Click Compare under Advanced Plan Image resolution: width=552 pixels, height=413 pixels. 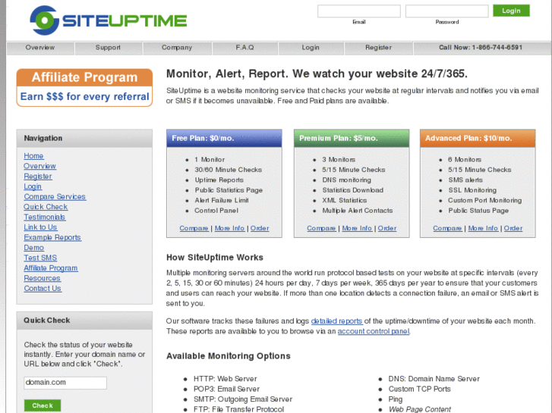(447, 228)
